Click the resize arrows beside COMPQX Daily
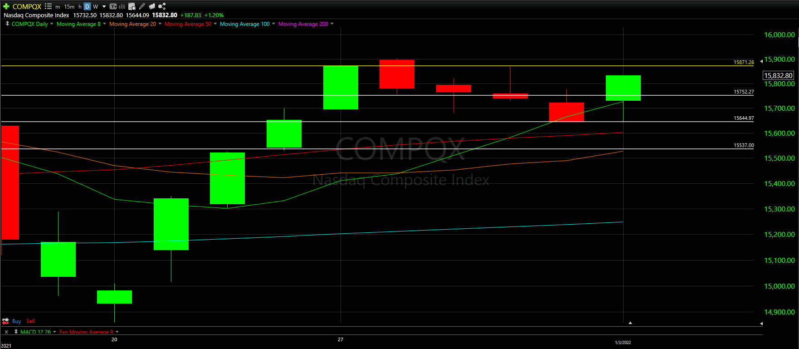Image resolution: width=799 pixels, height=349 pixels. 7,24
